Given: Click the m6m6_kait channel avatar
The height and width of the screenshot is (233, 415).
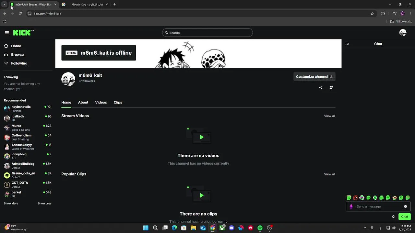Looking at the screenshot, I should [68, 79].
